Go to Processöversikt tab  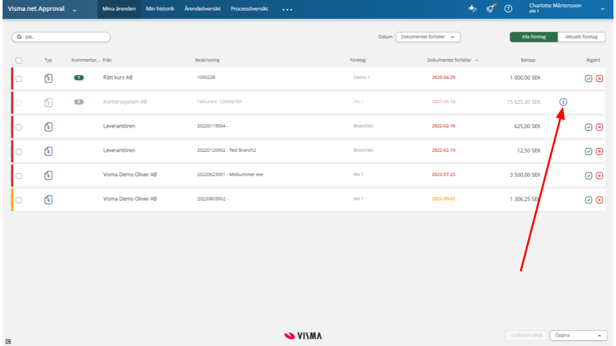point(249,8)
